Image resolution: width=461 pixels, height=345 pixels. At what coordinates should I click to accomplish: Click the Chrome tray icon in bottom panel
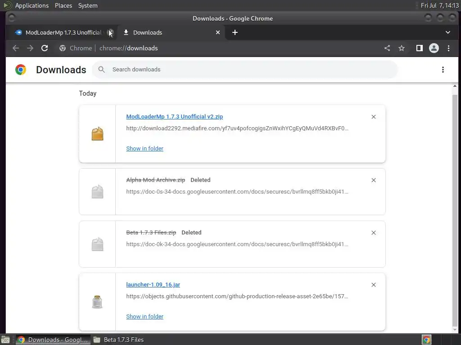(x=426, y=340)
